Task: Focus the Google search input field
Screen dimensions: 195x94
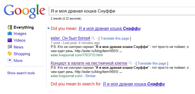Action: [122, 11]
